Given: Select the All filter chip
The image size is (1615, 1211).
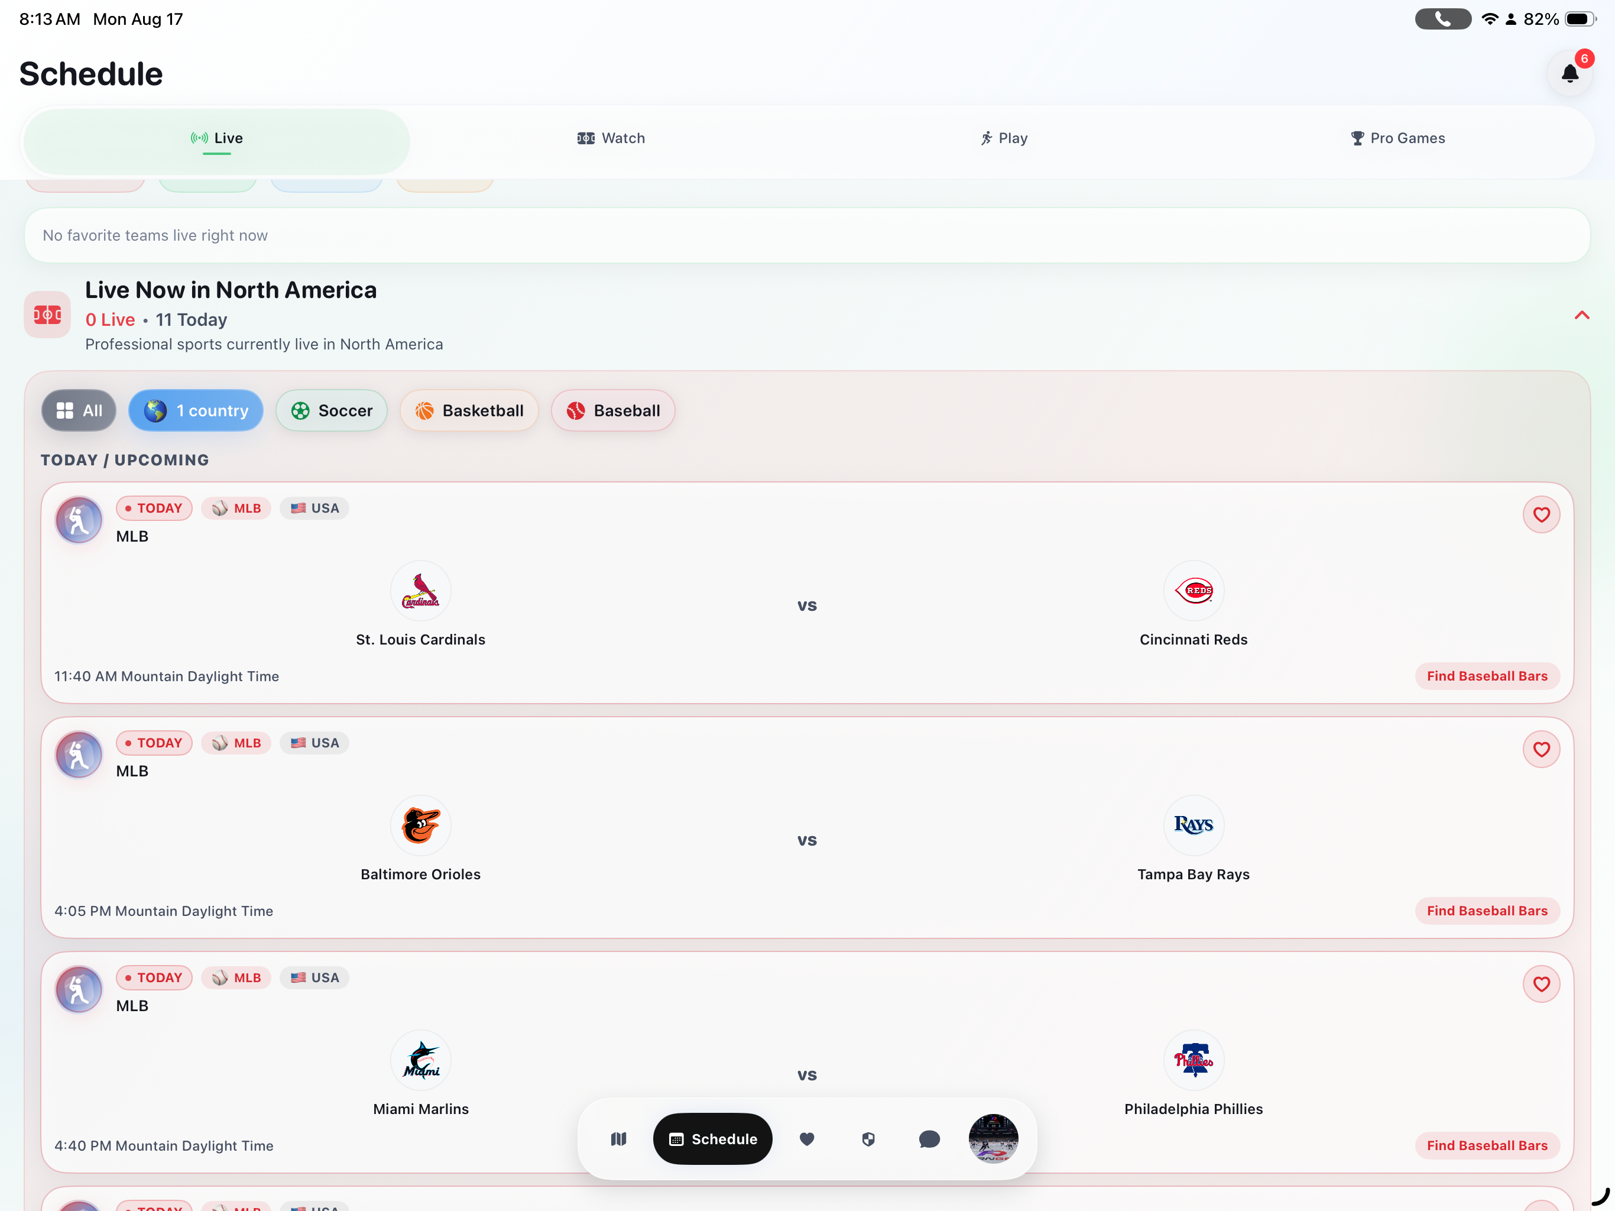Looking at the screenshot, I should [x=79, y=410].
